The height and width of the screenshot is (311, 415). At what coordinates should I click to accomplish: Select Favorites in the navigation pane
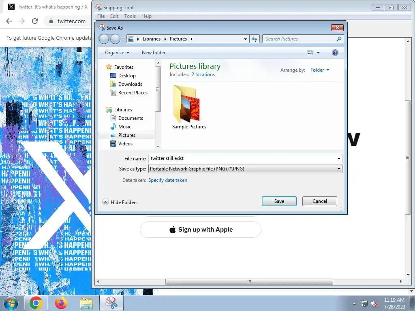[124, 67]
